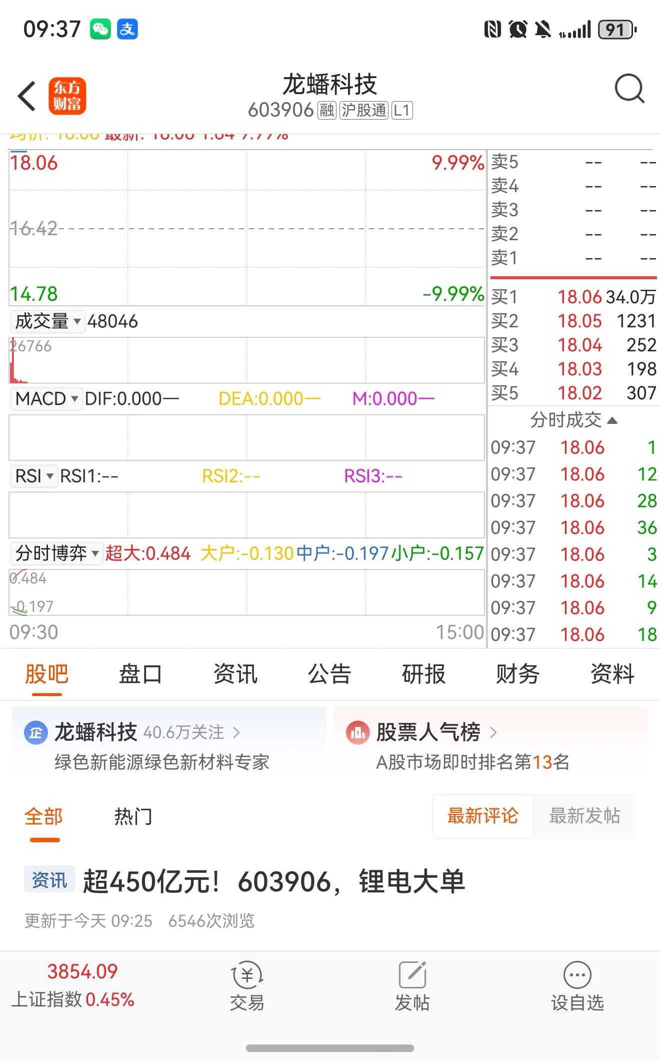The width and height of the screenshot is (660, 1061).
Task: Open the MACD indicator dropdown
Action: point(46,399)
